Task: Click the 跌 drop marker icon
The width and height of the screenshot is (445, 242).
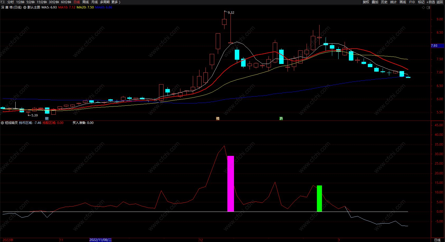Action: (281, 118)
